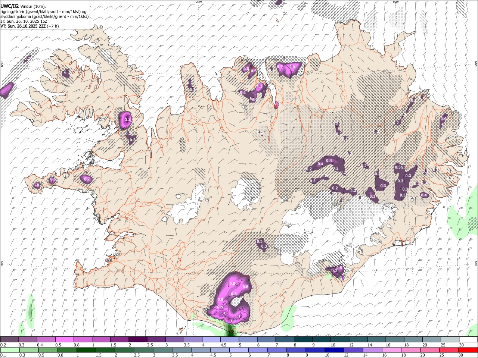
Task: Pick the bright red 30 rain scale swatch
Action: click(468, 350)
